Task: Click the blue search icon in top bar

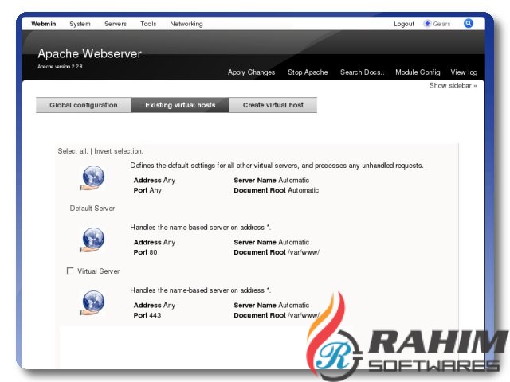Action: (469, 23)
